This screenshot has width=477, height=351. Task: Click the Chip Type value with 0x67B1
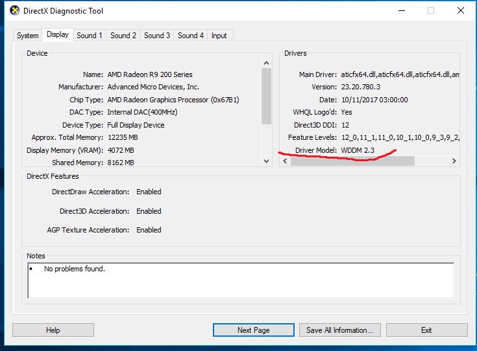[x=173, y=100]
